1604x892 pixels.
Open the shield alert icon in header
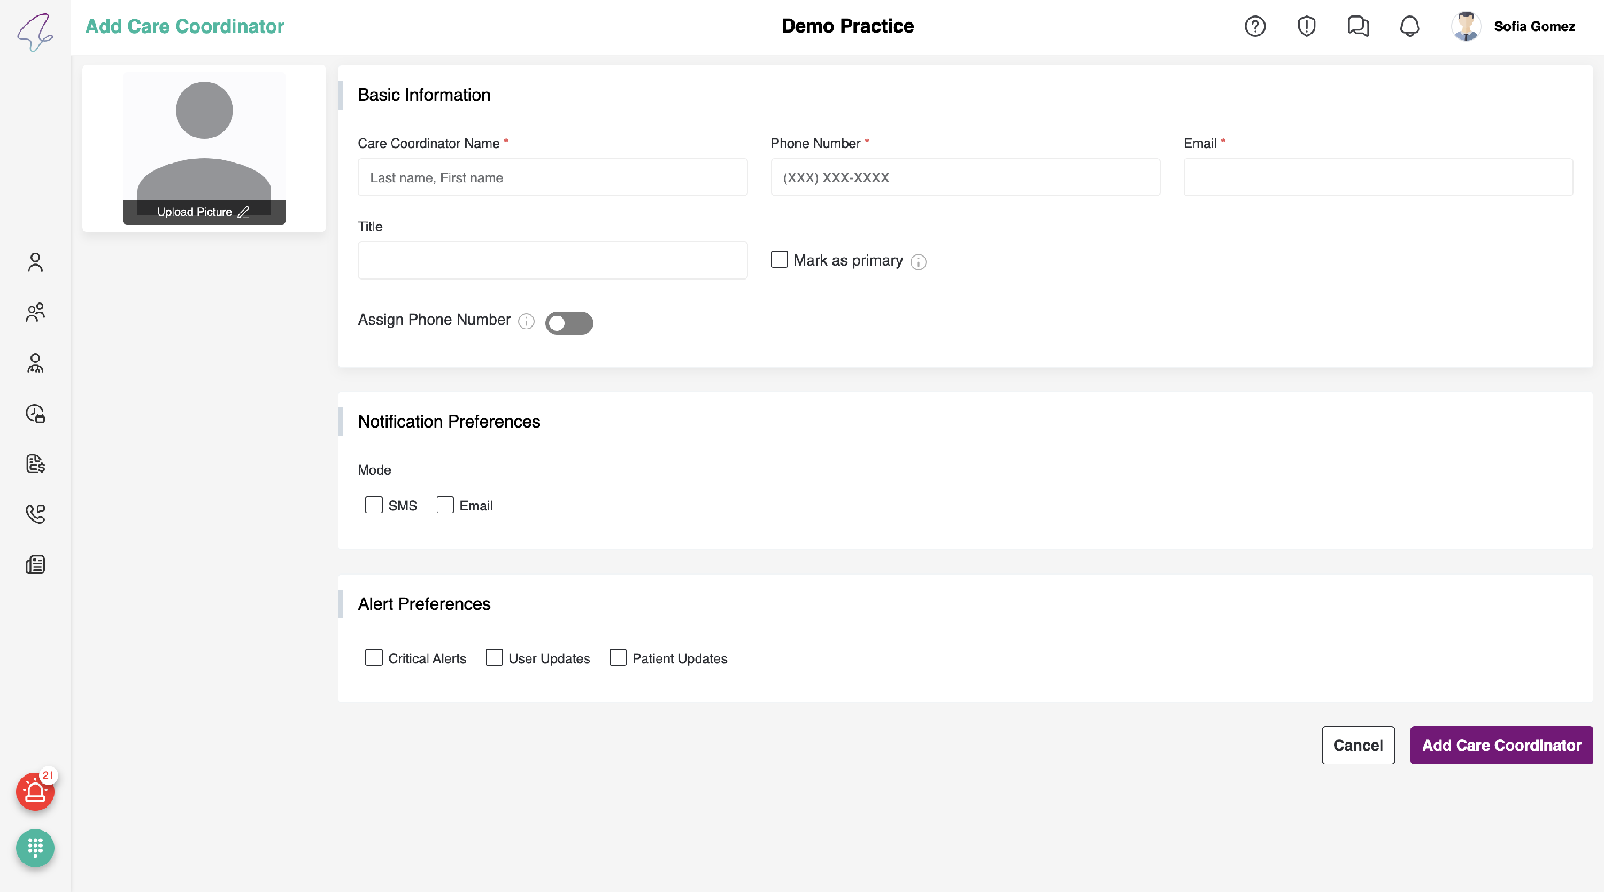pos(1306,26)
